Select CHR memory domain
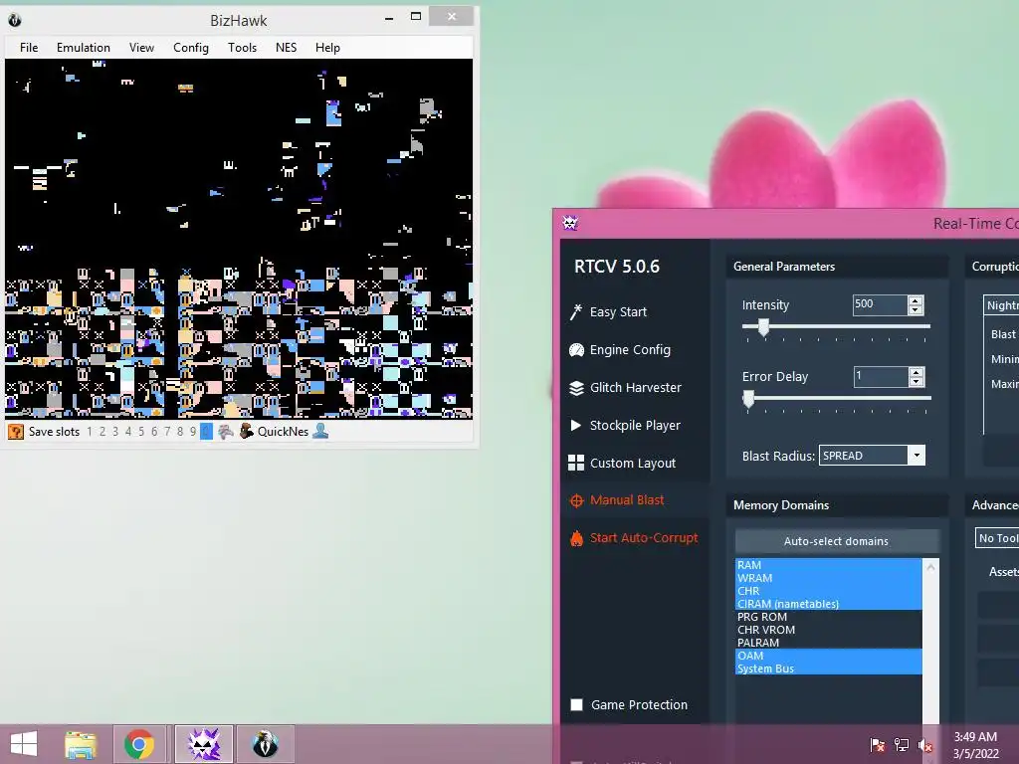The image size is (1019, 764). click(x=829, y=591)
